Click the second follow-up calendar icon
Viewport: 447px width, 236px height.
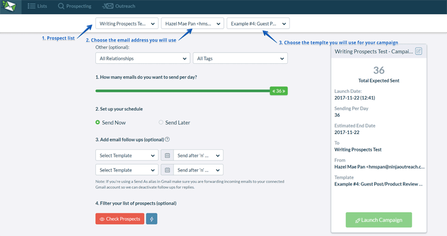coord(167,170)
